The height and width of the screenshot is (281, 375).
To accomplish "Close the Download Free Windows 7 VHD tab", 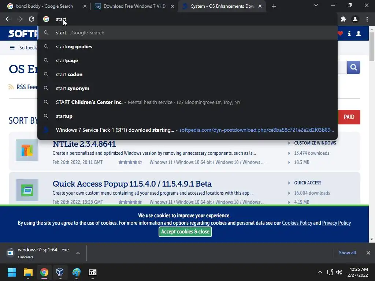I will [172, 7].
